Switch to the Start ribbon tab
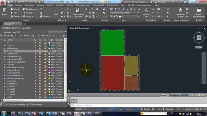Viewport: 207px width, 116px height. pos(10,5)
